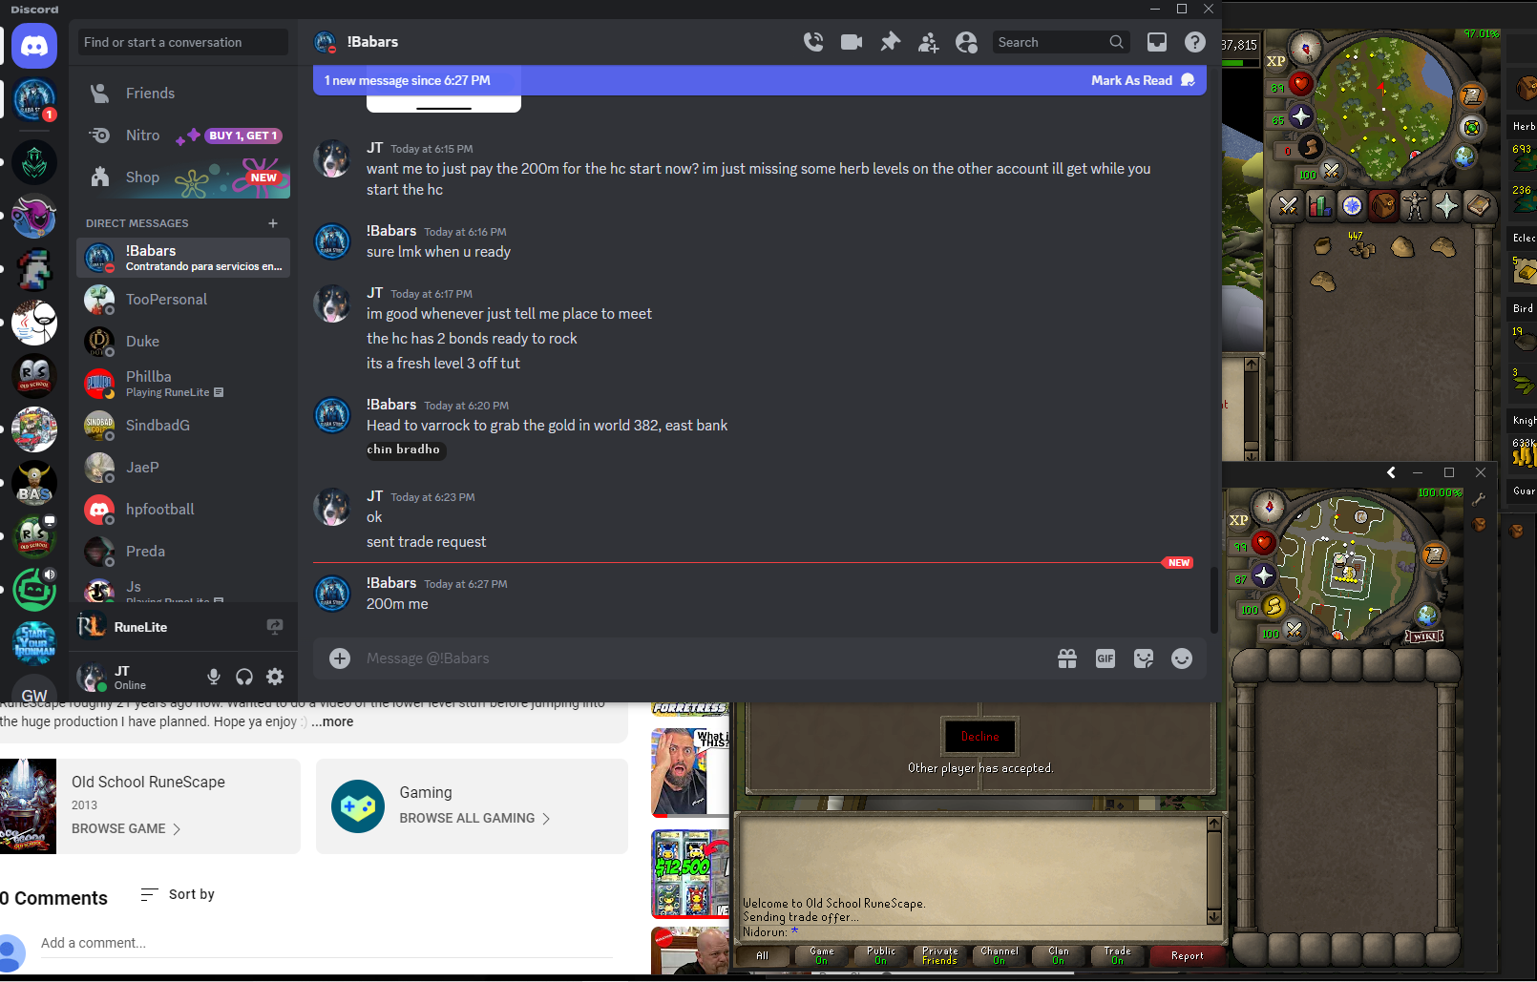The image size is (1537, 982).
Task: Open Worn Equipment tab in top RuneLite
Action: (x=1415, y=205)
